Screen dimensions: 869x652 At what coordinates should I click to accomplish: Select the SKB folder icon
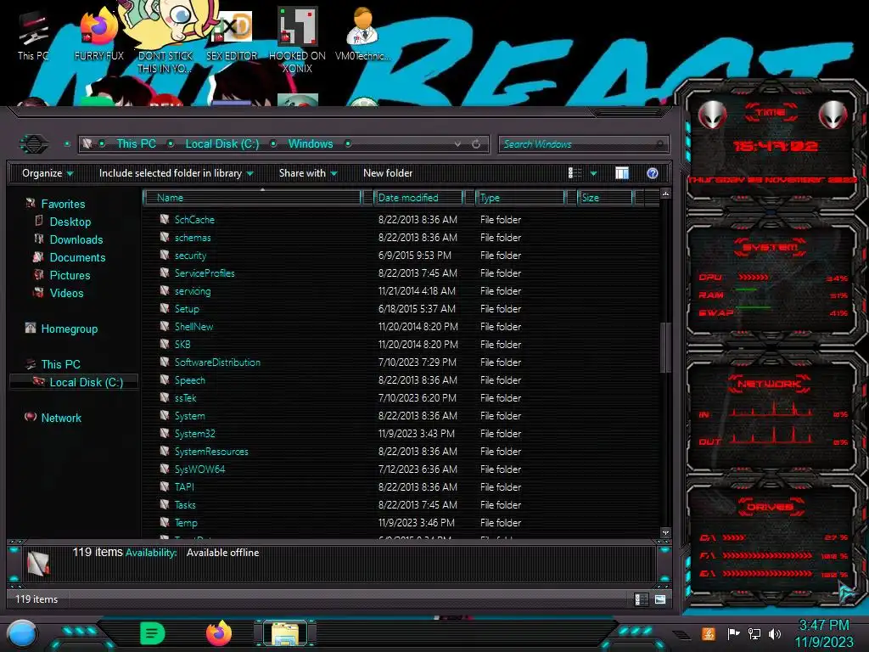tap(165, 343)
